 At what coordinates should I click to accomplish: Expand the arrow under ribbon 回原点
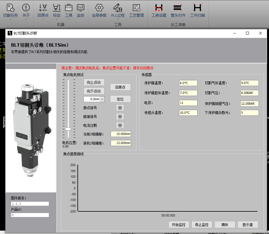click(x=43, y=19)
